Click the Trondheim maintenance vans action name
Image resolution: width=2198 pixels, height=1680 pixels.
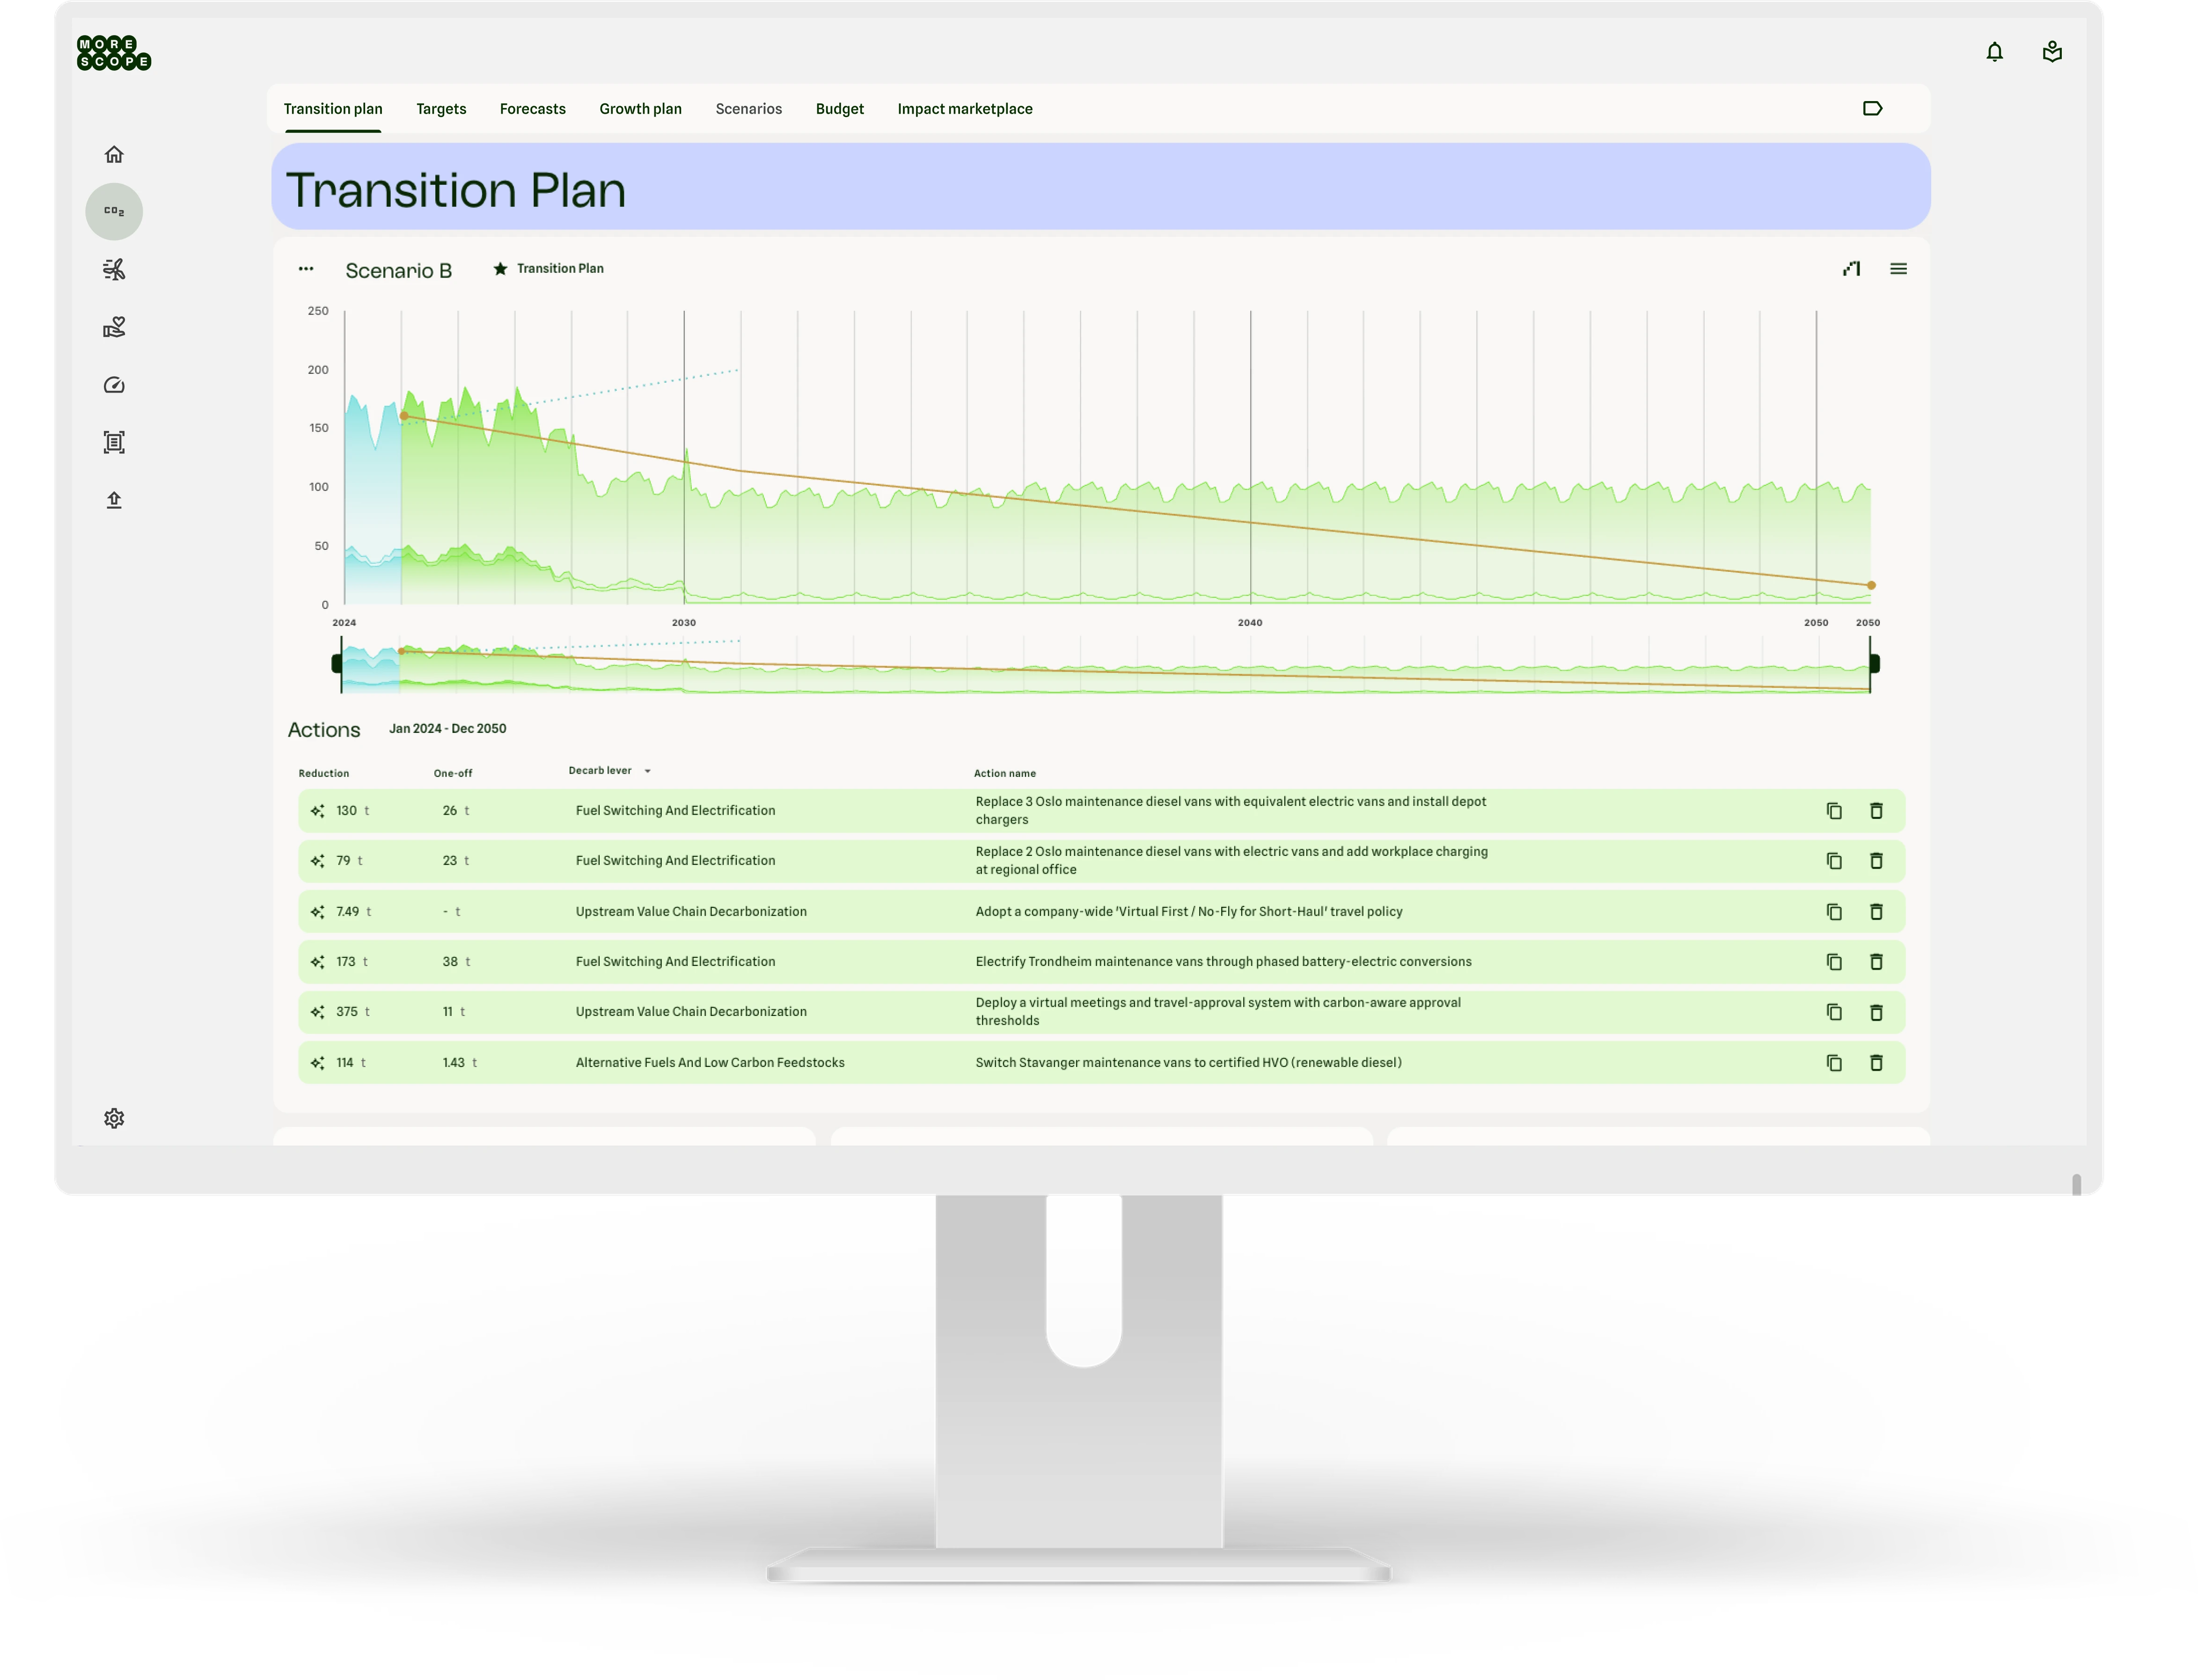point(1222,962)
